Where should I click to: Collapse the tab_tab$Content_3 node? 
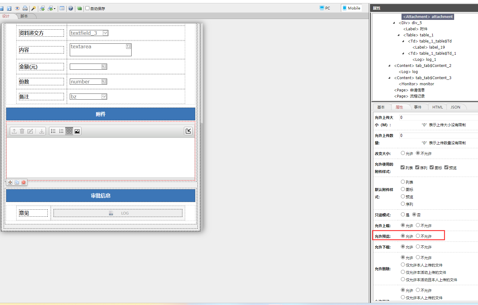(x=389, y=78)
